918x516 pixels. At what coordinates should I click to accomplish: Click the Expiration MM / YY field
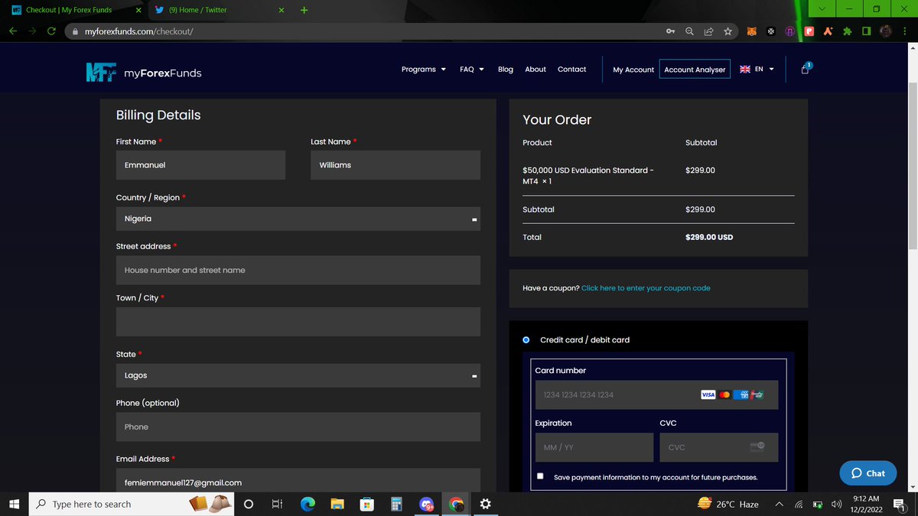[x=594, y=447]
